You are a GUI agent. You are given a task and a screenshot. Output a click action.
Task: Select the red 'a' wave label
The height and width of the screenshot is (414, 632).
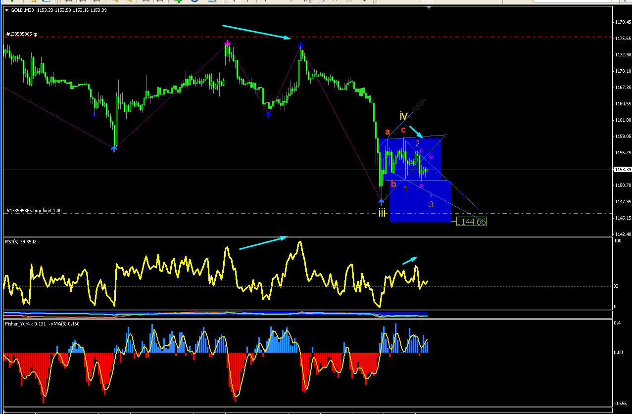click(x=388, y=132)
